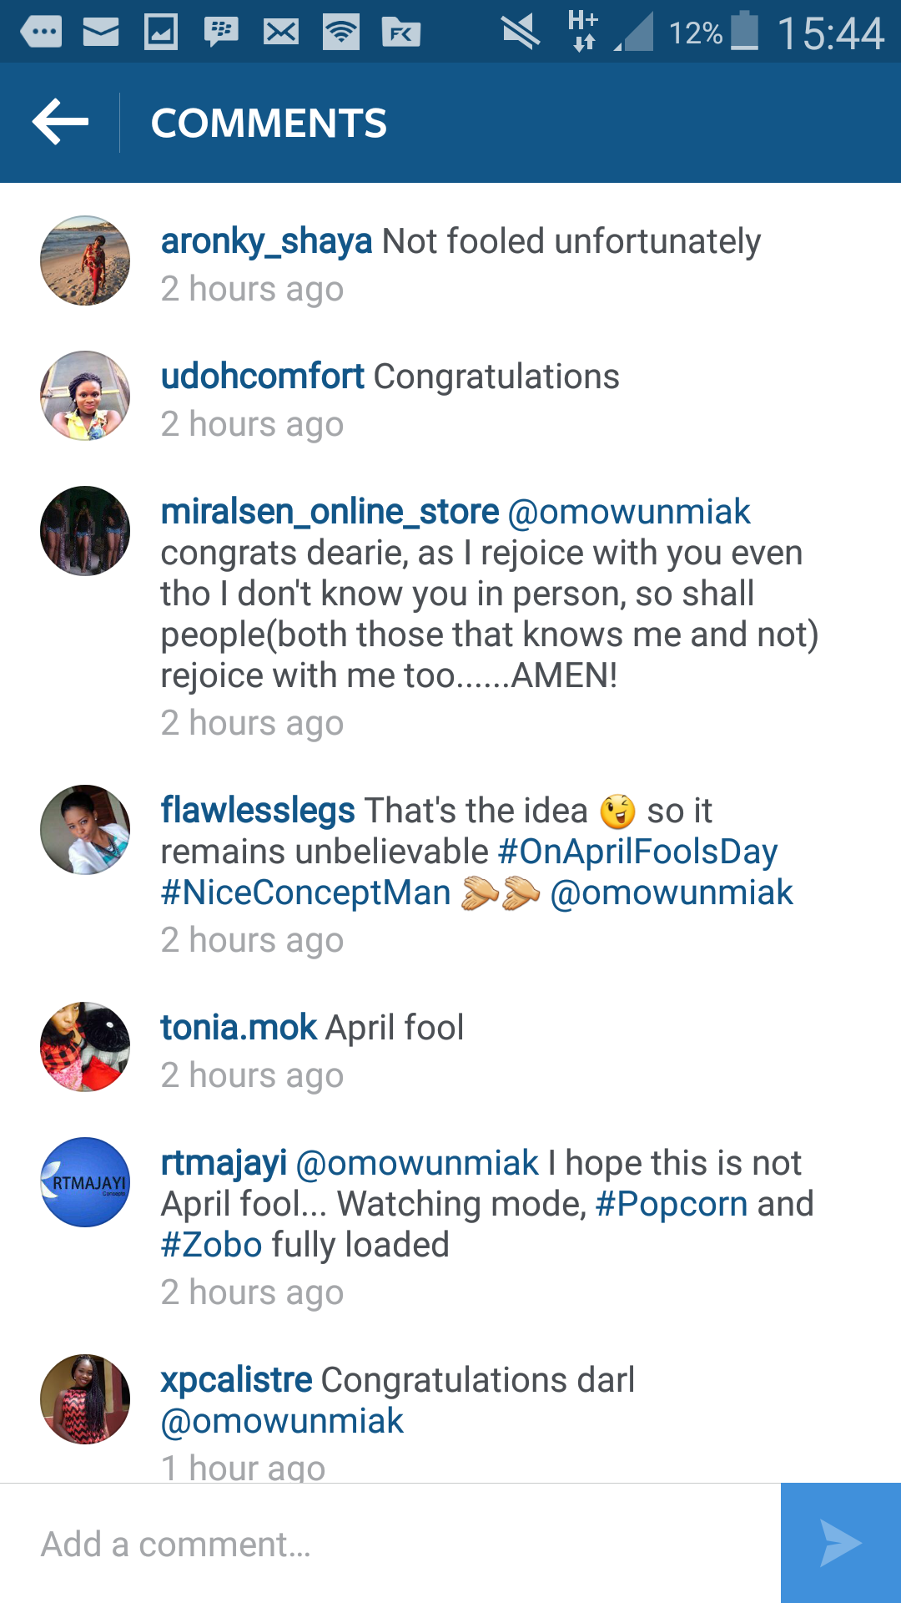Screen dimensions: 901x1603
Task: Open the tonia.mok username link
Action: [239, 1028]
